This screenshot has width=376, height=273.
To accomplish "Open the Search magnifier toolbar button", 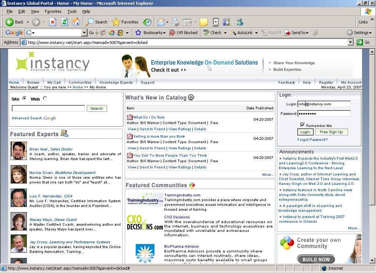I will point(97,22).
